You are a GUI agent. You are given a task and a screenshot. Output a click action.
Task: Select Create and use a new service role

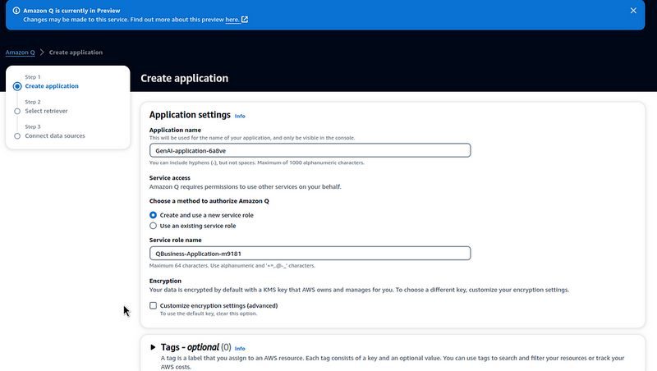pos(153,215)
